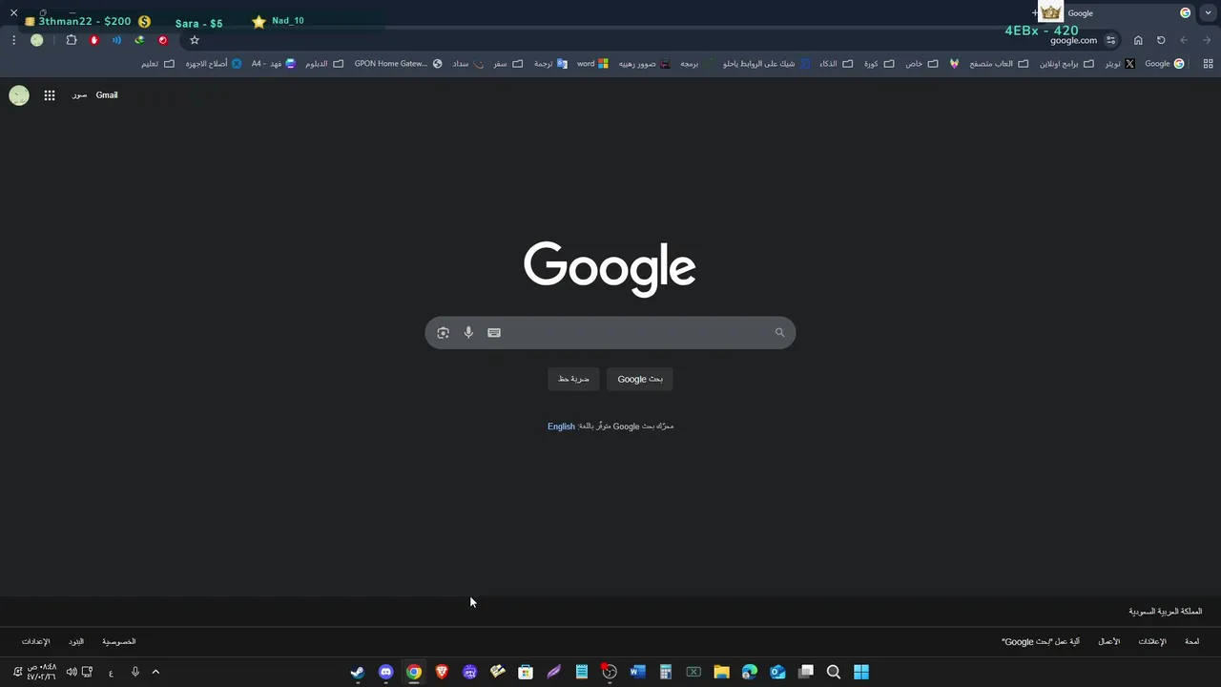This screenshot has width=1221, height=687.
Task: Expand the العاب متصفح bookmark folder
Action: 999,64
